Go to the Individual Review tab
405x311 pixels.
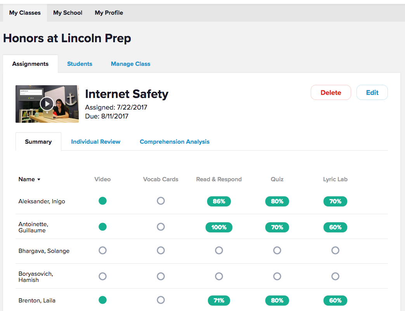(x=95, y=142)
